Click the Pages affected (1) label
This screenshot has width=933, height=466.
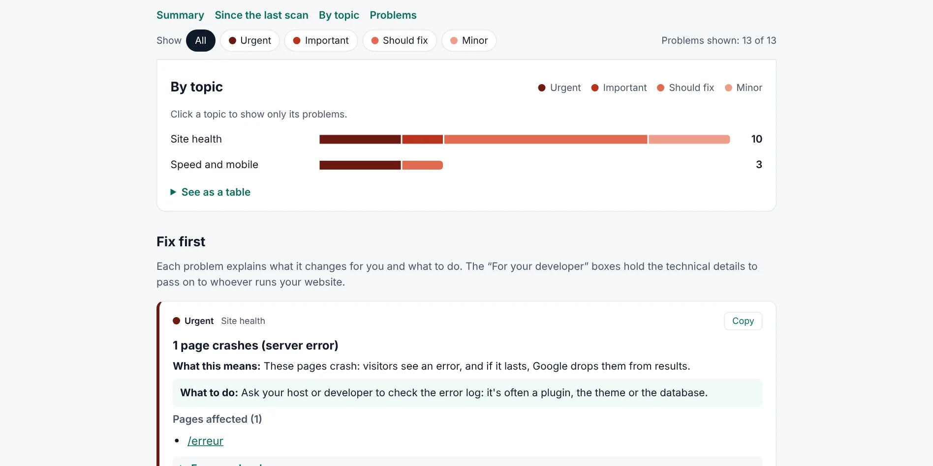[217, 419]
